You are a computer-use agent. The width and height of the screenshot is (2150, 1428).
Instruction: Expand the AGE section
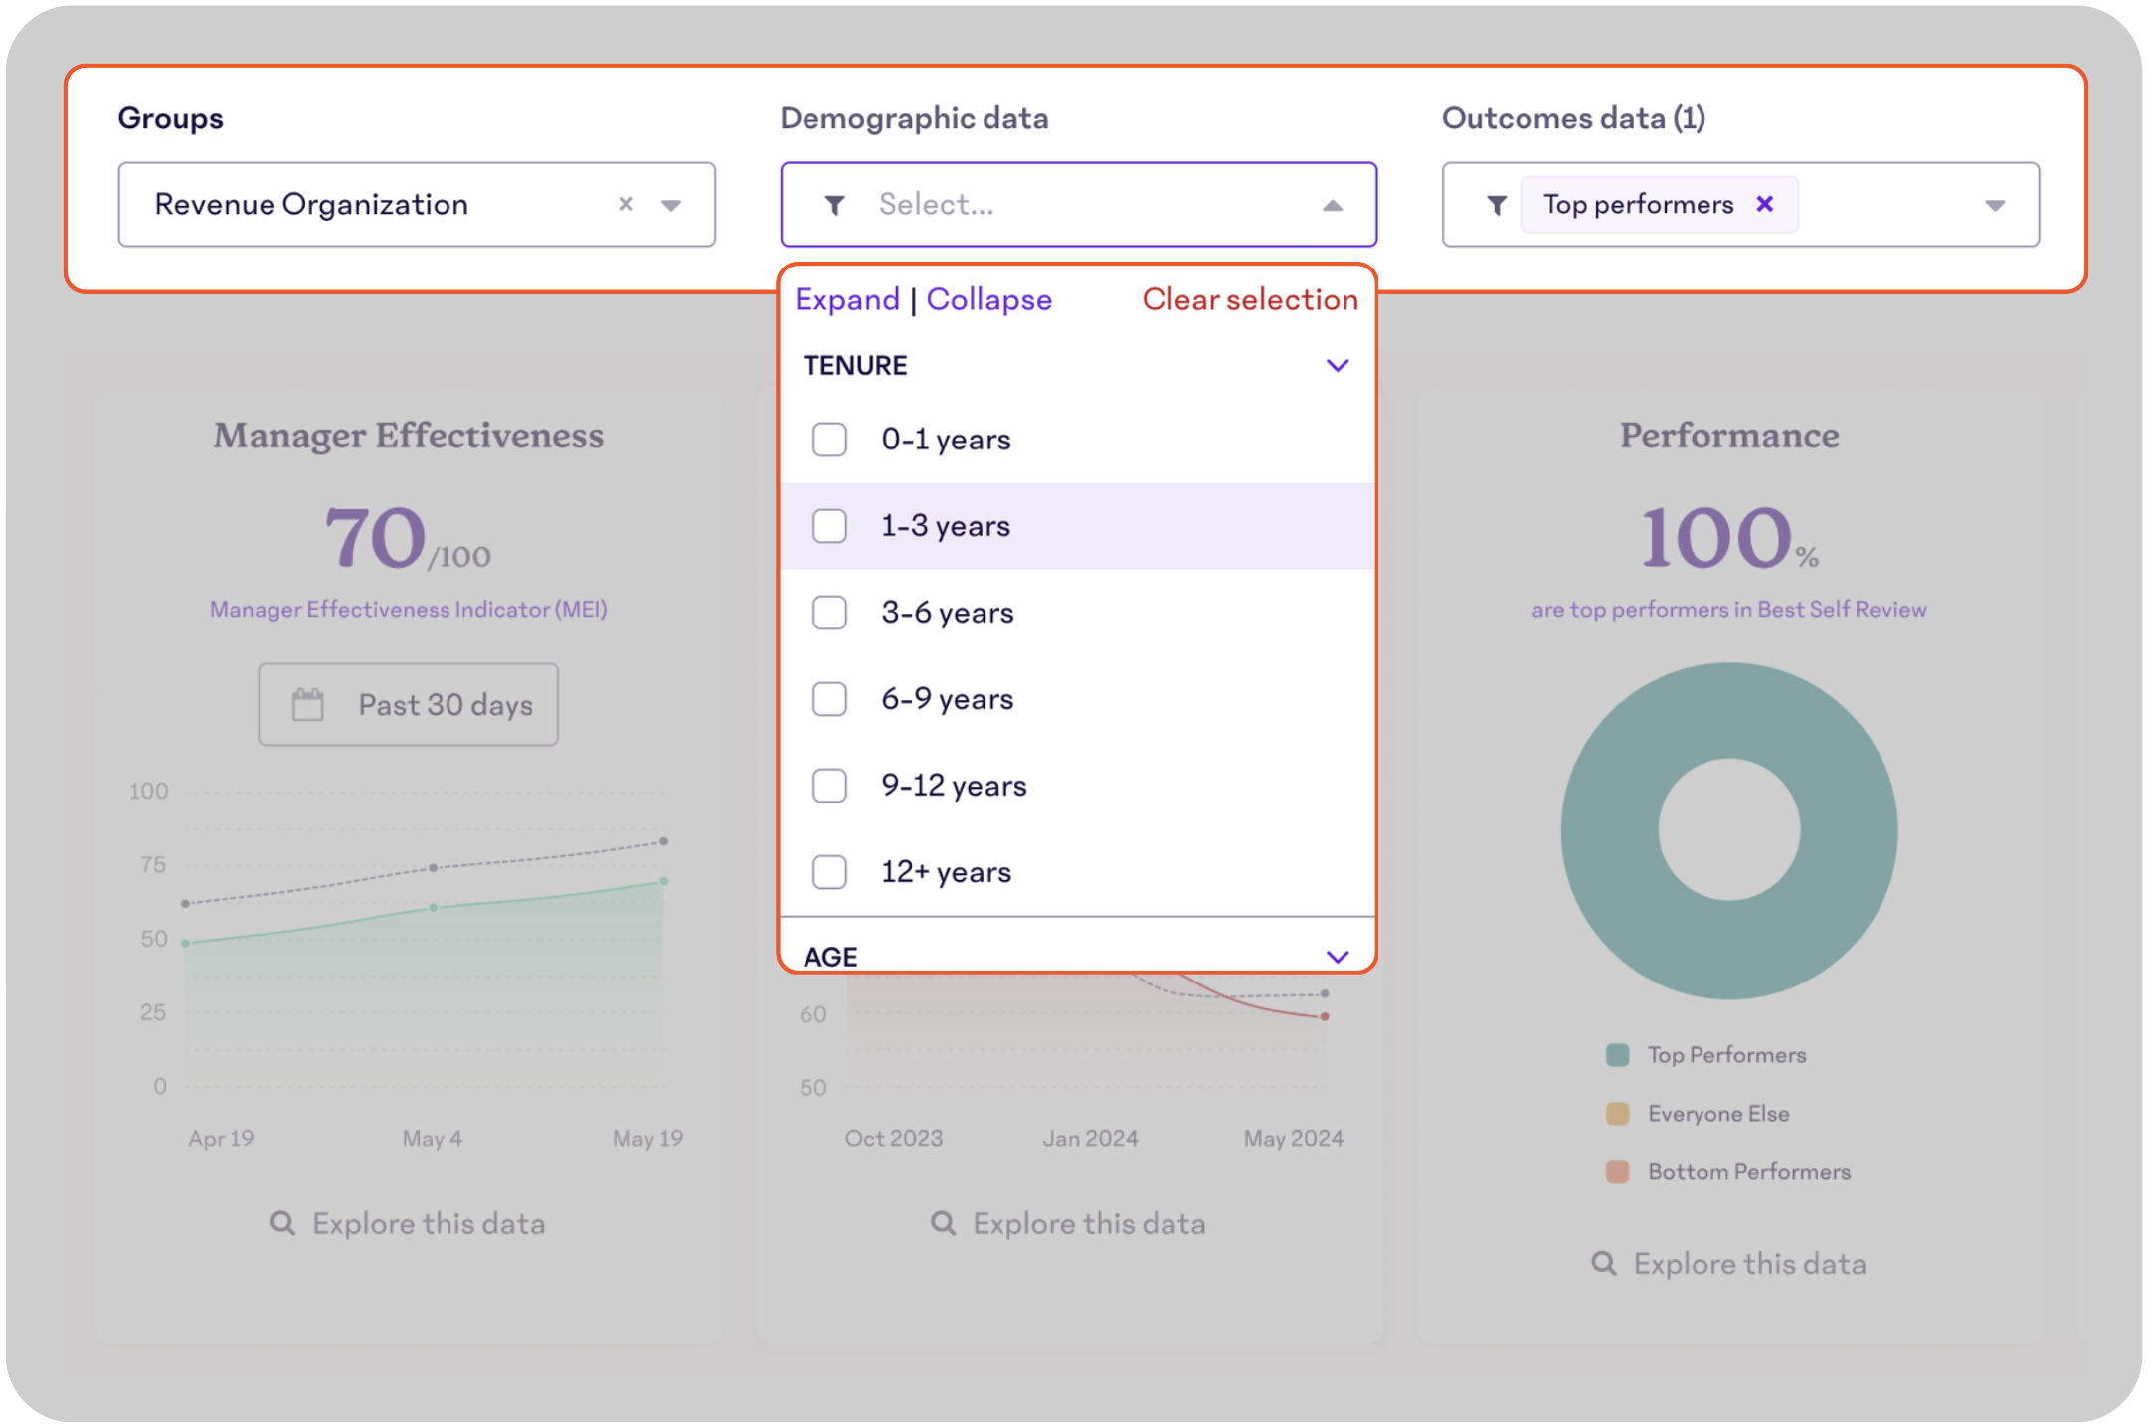coord(1337,956)
